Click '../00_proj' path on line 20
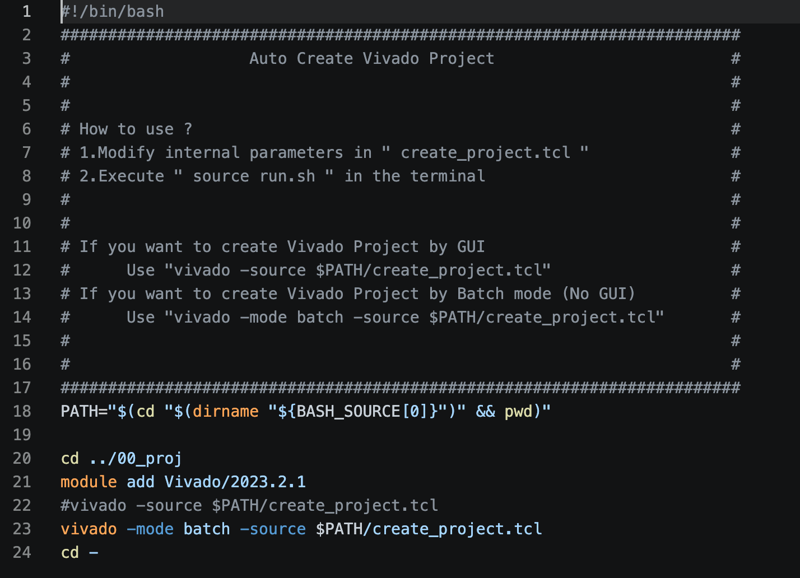 tap(136, 458)
